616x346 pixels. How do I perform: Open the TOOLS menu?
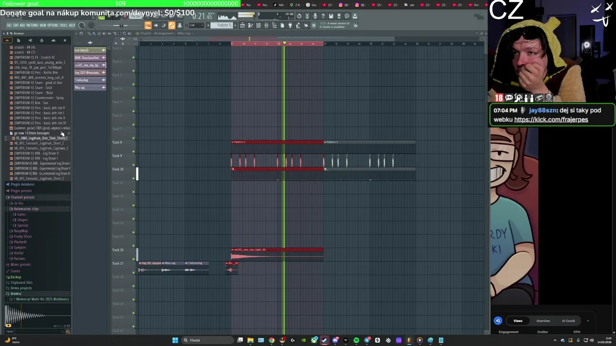[64, 25]
